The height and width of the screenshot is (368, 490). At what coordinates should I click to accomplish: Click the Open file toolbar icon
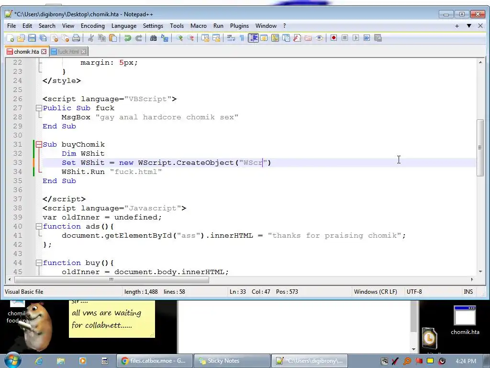21,38
